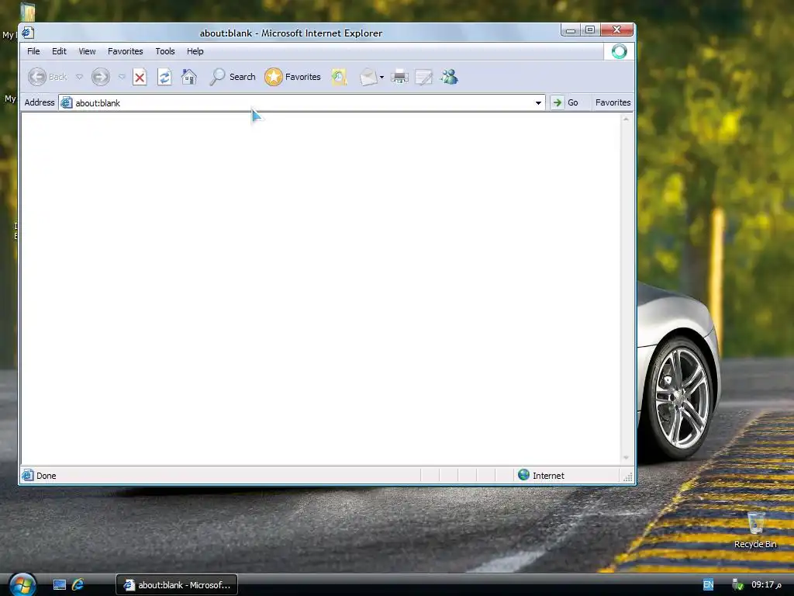Open the Tools menu
794x596 pixels.
pos(165,51)
